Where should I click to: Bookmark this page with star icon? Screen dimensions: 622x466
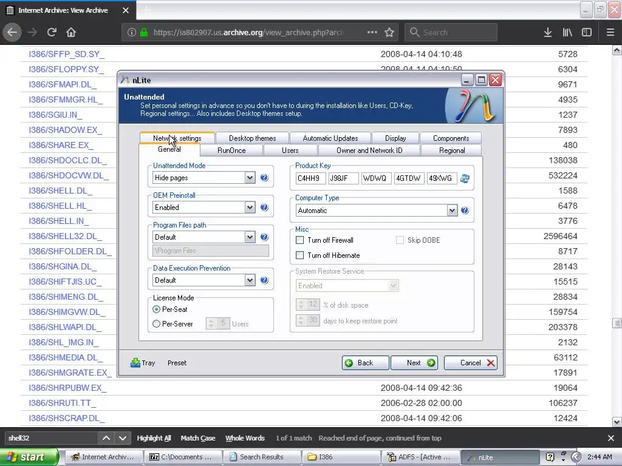point(389,32)
